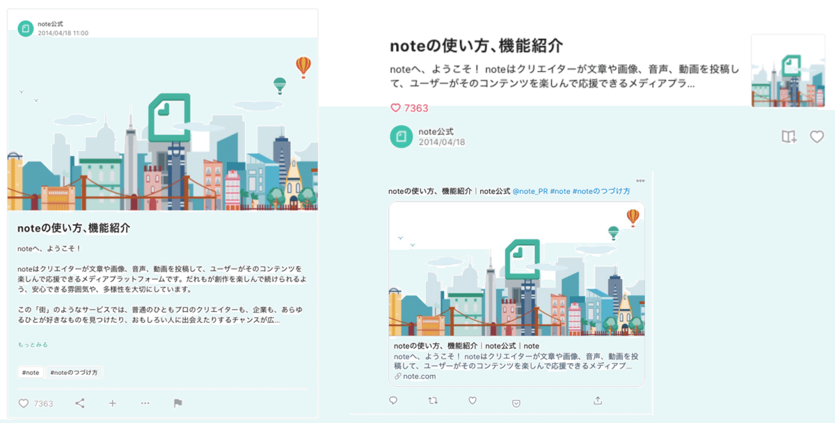Open author name note公式 in left card header

(50, 24)
